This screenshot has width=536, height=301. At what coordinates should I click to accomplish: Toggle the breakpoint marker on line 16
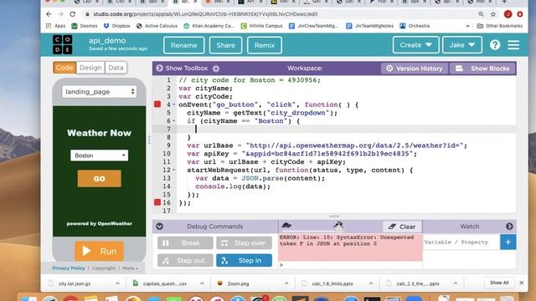coord(157,202)
